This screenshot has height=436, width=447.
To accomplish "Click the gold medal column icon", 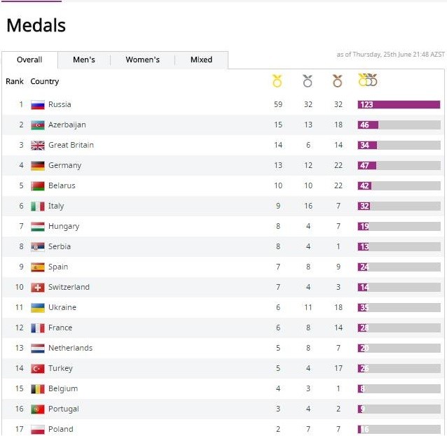I will pyautogui.click(x=277, y=81).
